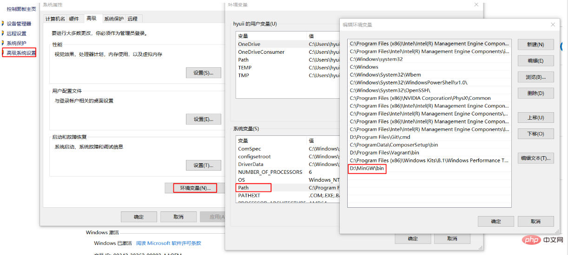Move the entry up with 上移(U)

535,118
